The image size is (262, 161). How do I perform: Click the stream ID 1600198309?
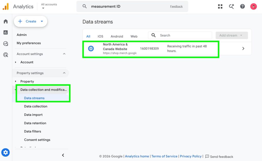click(x=149, y=48)
